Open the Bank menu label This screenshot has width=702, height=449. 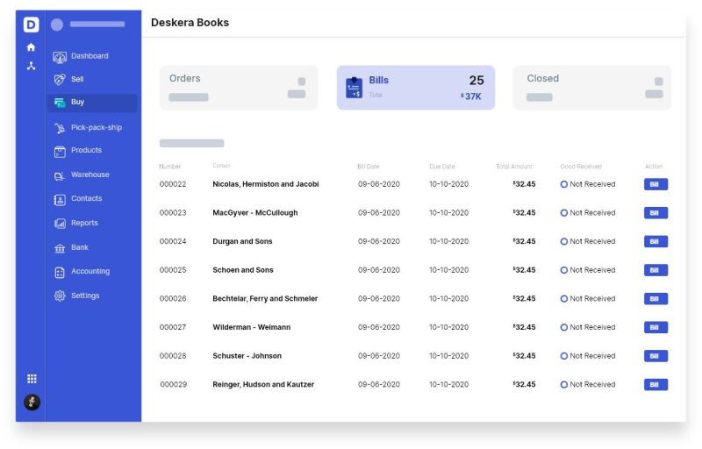(79, 247)
